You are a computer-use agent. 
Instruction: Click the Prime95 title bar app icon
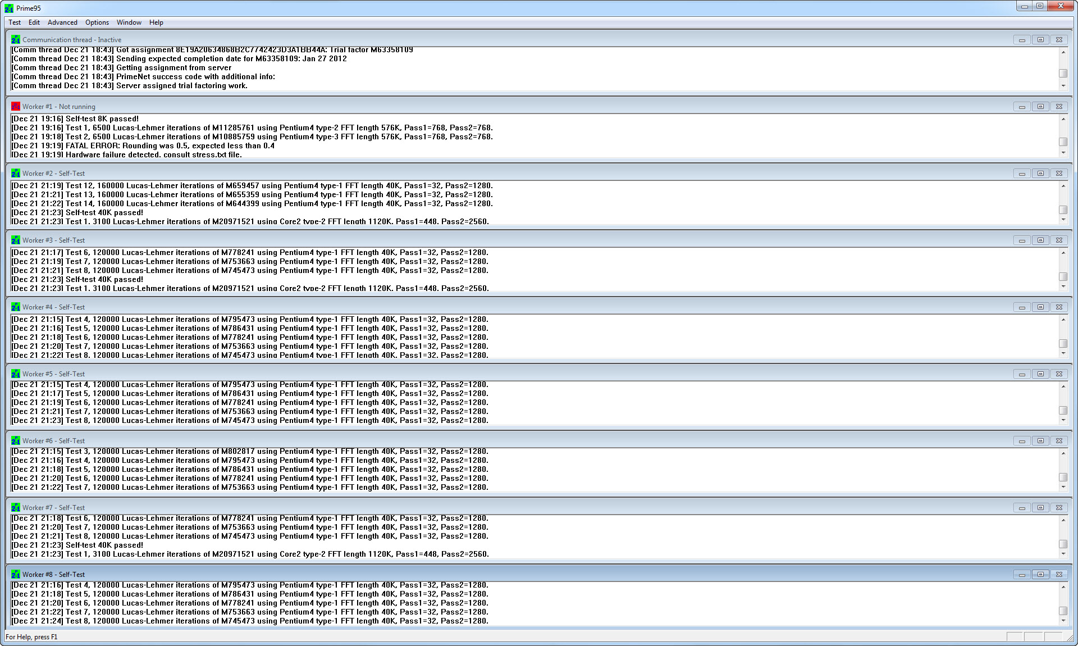coord(9,8)
